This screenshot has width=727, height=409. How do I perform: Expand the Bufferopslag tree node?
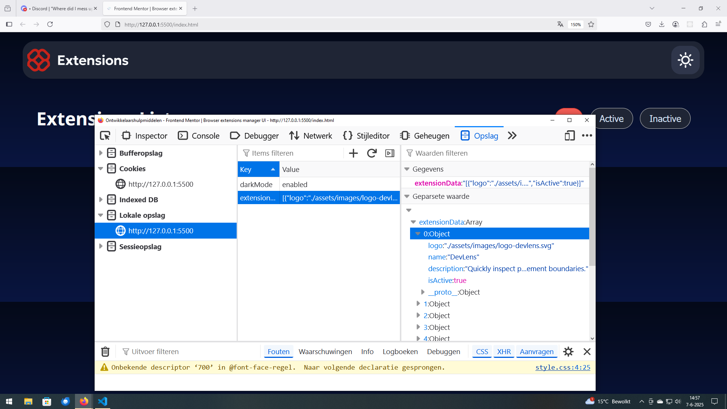[101, 153]
